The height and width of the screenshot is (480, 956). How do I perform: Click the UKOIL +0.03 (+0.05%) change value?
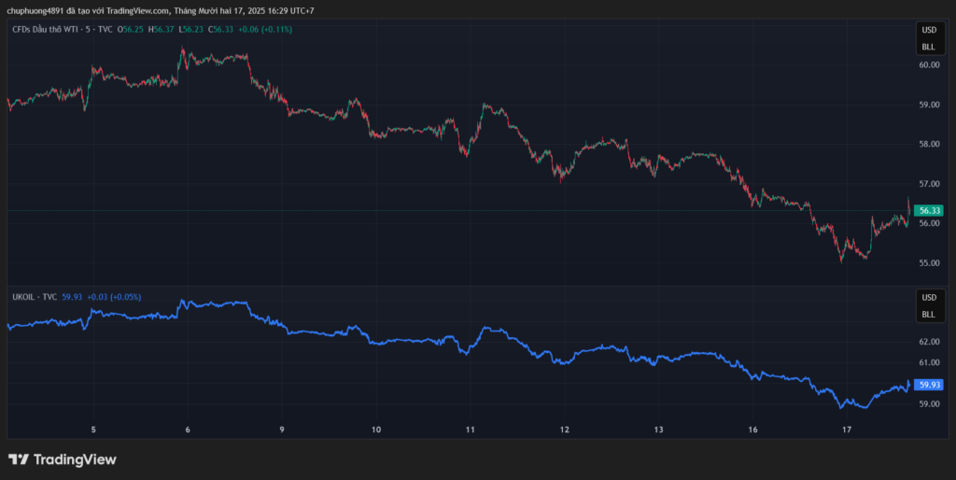114,297
